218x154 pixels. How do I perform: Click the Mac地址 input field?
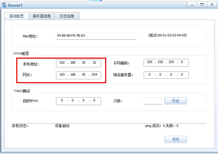pyautogui.click(x=96, y=36)
